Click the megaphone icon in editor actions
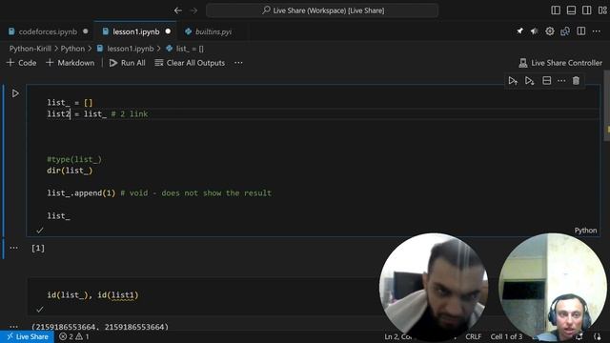The width and height of the screenshot is (610, 343). point(535,31)
